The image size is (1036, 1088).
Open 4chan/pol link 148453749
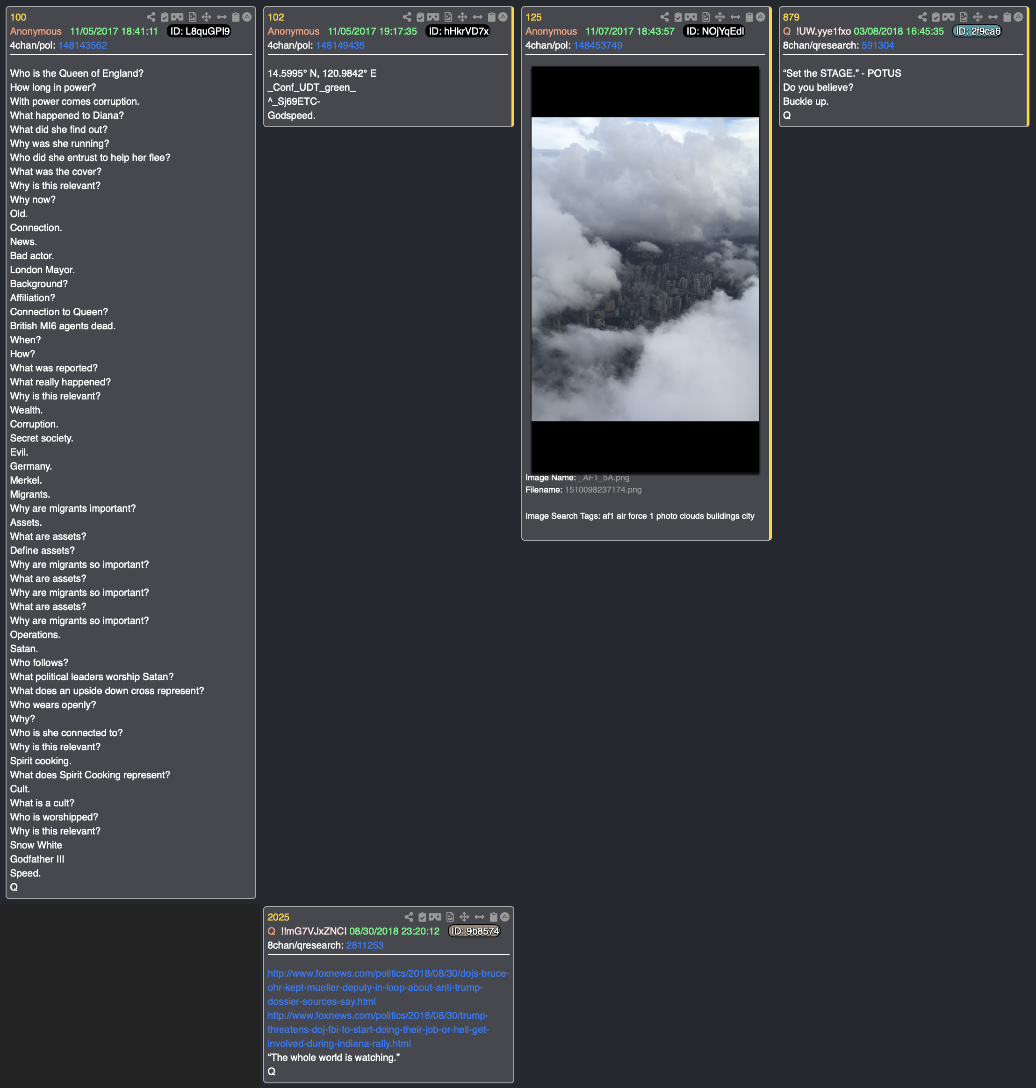[598, 45]
